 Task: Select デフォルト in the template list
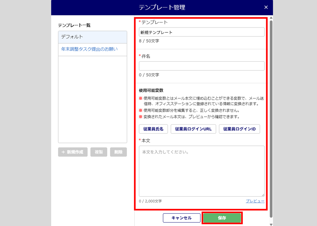[x=93, y=37]
